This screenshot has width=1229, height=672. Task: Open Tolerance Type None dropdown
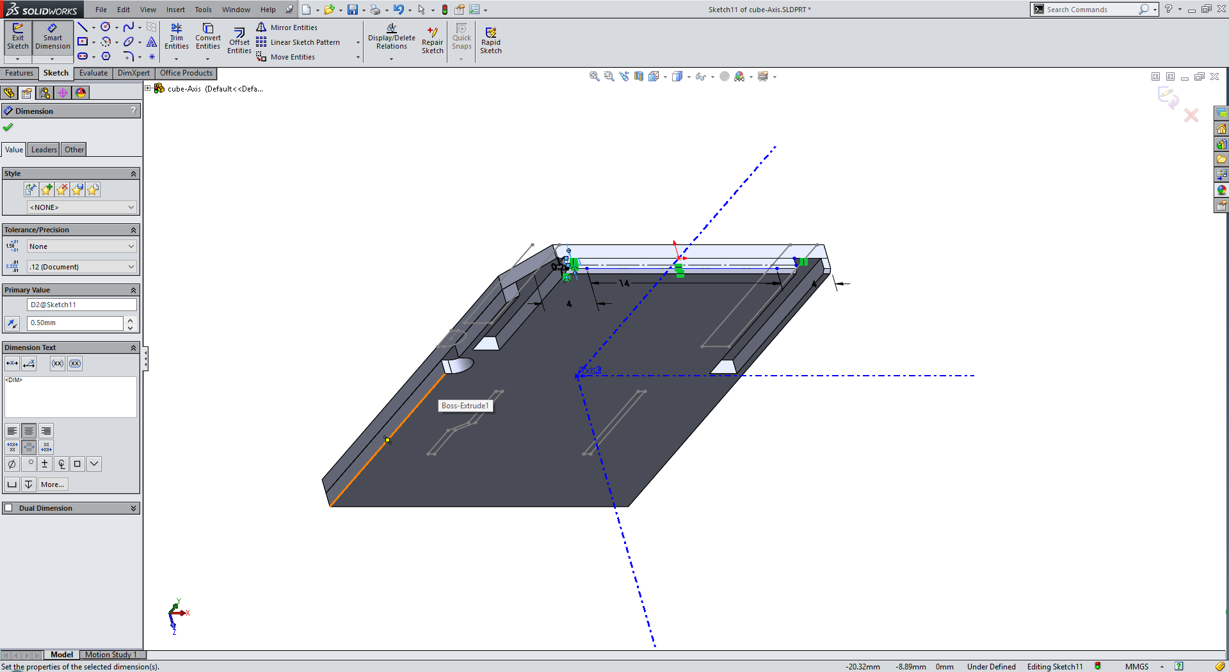pos(82,246)
